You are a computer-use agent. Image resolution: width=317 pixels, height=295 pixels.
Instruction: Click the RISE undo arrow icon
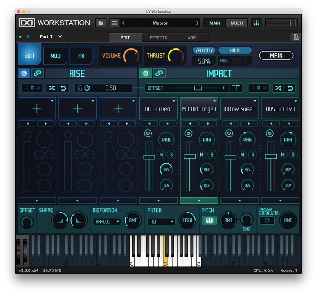(x=63, y=88)
